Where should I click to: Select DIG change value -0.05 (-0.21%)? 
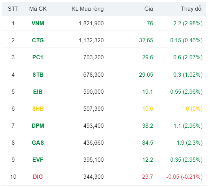184,177
